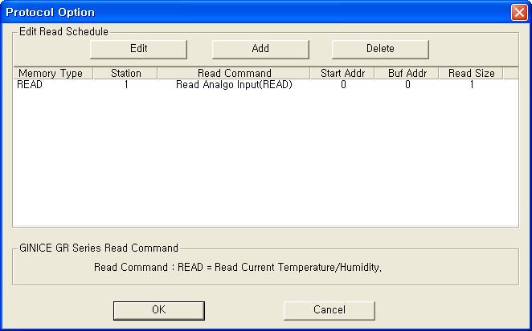Click the Read Command column header
532x331 pixels.
point(234,74)
